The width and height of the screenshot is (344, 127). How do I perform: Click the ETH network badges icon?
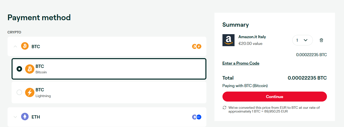tap(197, 117)
